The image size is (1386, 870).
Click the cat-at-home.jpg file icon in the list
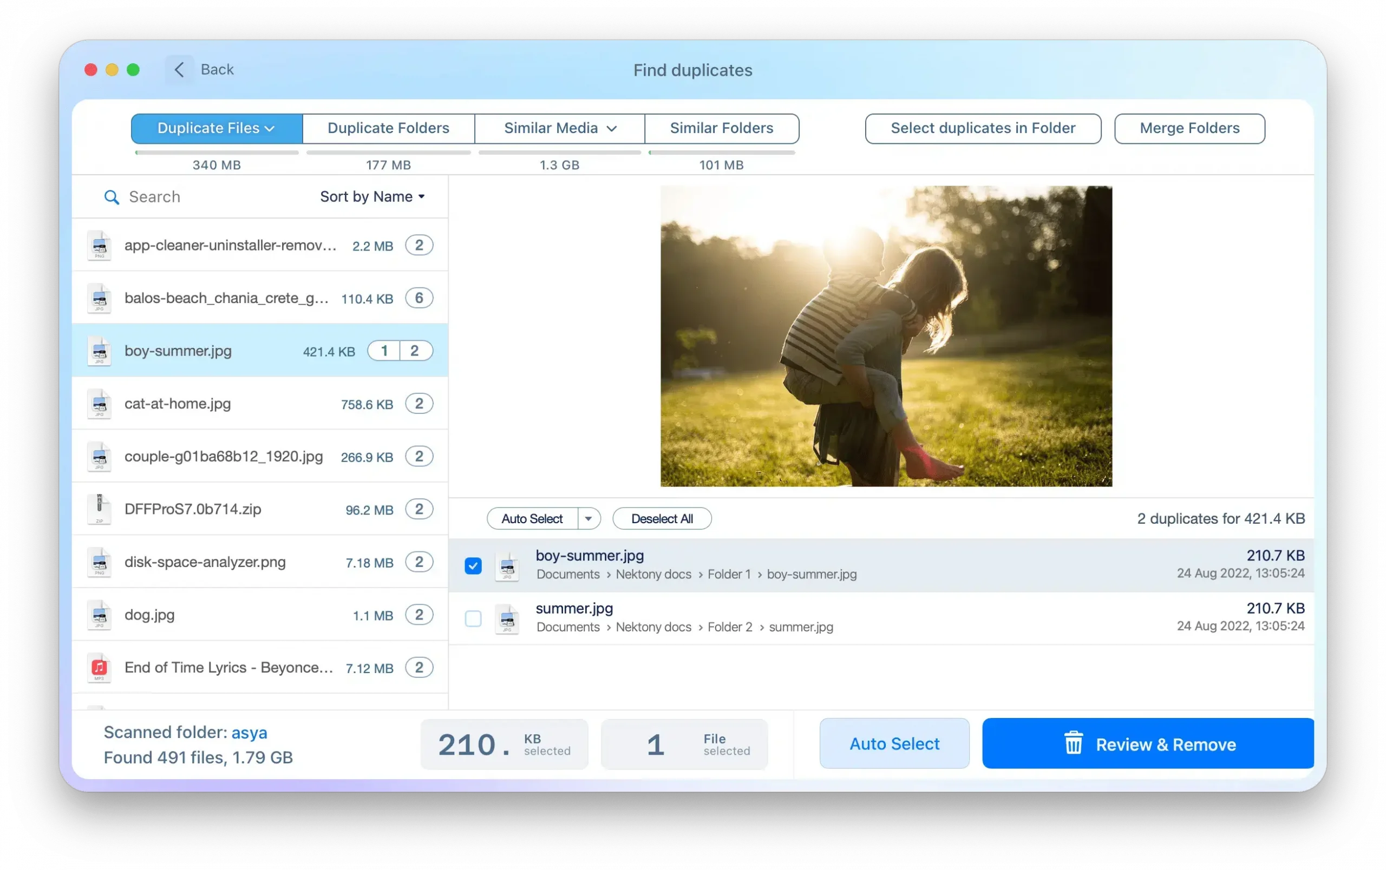tap(99, 404)
